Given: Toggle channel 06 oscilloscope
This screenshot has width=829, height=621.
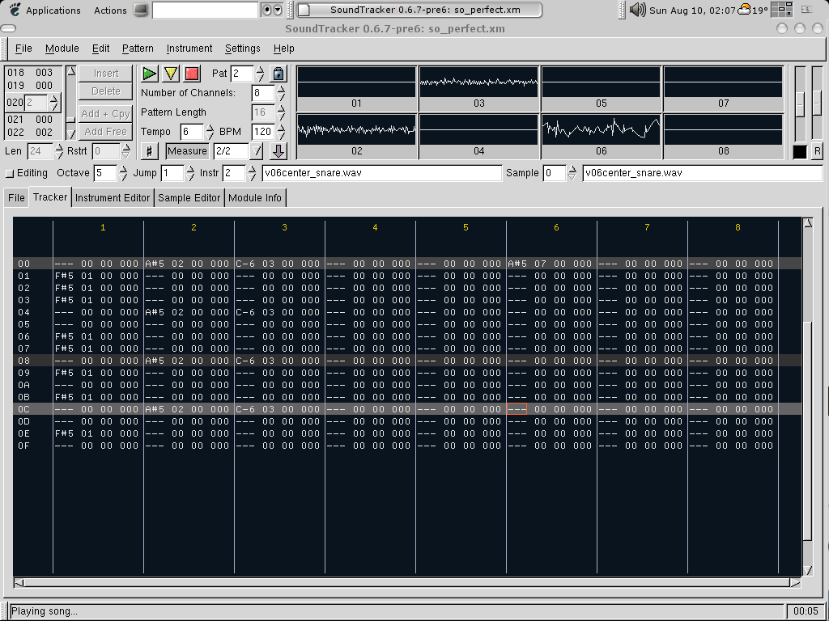Looking at the screenshot, I should click(602, 136).
